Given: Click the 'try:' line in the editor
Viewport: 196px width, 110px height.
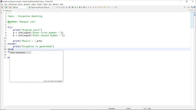Looking at the screenshot, I should [10, 27].
